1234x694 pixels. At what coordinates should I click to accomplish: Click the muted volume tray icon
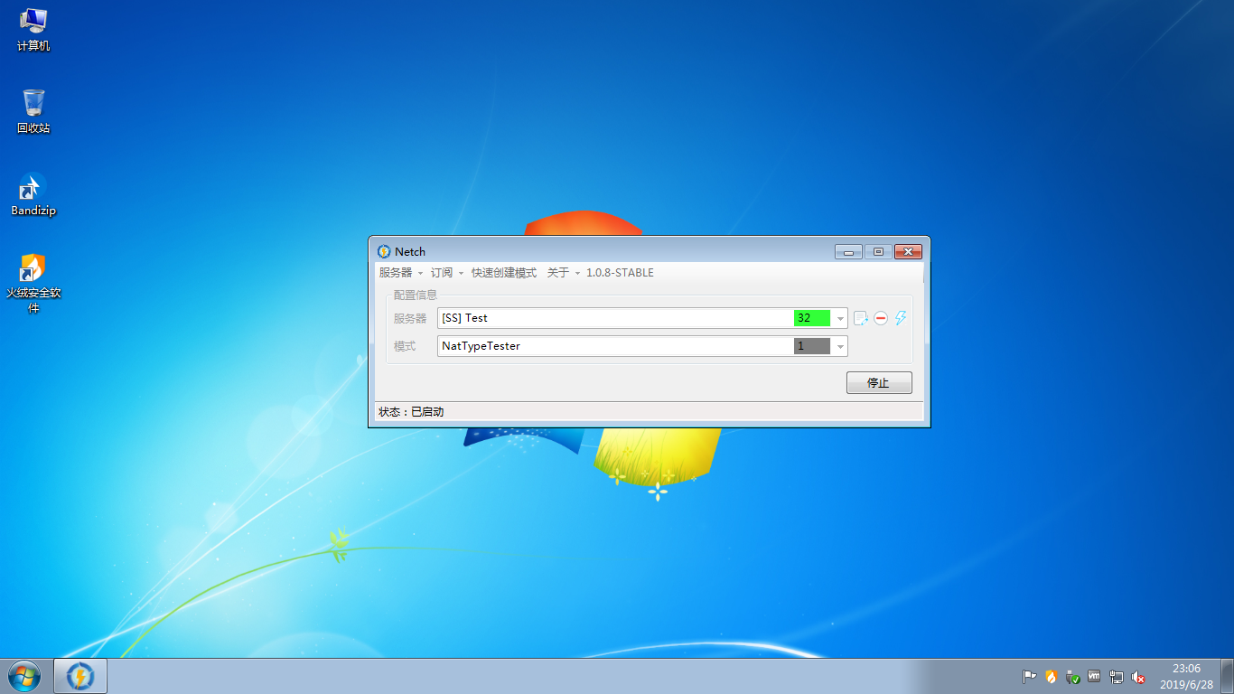pyautogui.click(x=1138, y=676)
